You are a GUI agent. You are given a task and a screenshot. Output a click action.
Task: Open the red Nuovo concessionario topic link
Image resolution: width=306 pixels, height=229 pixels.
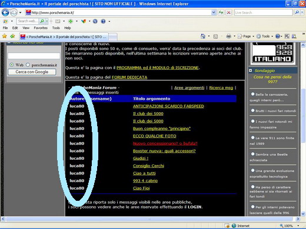165,143
